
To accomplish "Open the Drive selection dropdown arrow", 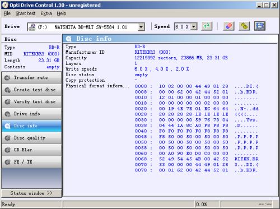I will 141,27.
